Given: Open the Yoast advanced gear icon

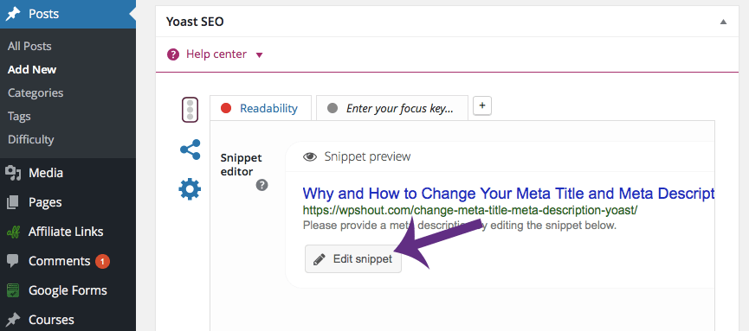Looking at the screenshot, I should [x=190, y=189].
